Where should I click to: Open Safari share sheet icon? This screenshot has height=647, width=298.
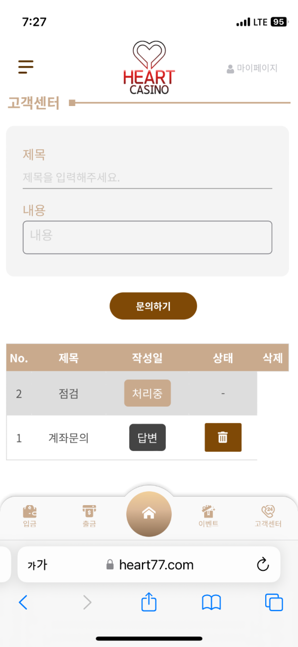[149, 602]
